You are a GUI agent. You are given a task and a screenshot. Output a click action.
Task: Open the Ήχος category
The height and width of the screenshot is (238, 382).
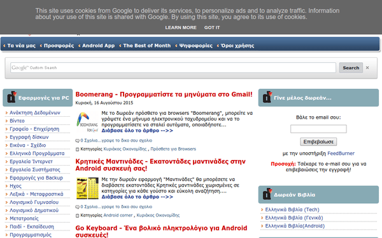(15, 186)
